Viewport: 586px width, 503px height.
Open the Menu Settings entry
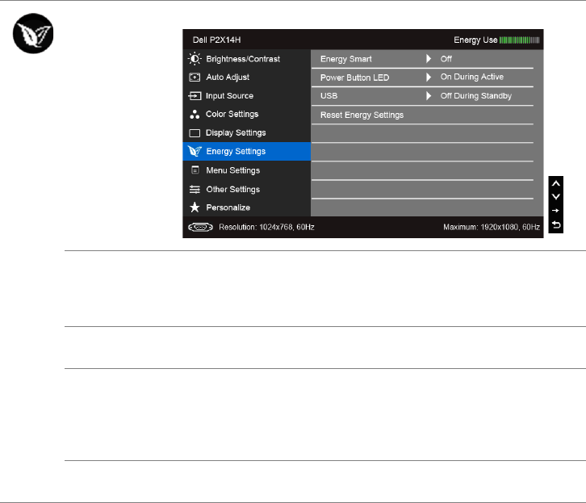pyautogui.click(x=247, y=170)
